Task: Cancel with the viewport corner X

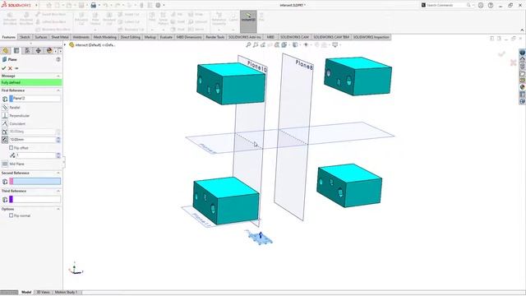Action: [513, 62]
